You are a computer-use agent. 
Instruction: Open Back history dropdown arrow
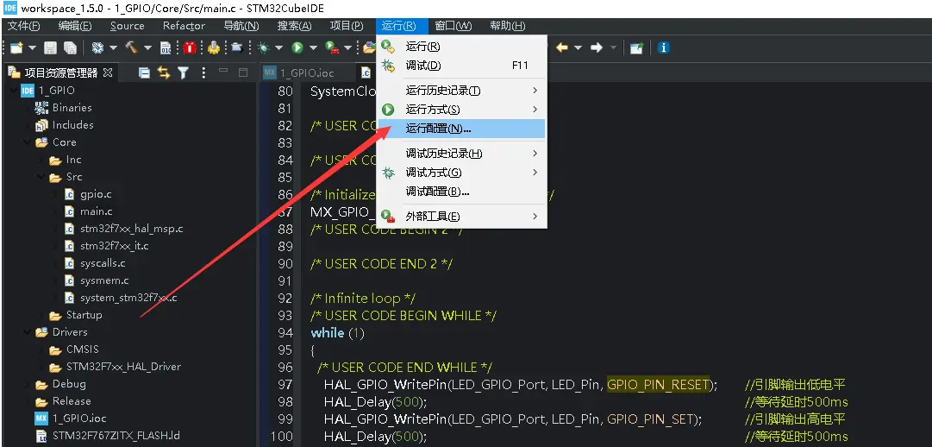[578, 48]
